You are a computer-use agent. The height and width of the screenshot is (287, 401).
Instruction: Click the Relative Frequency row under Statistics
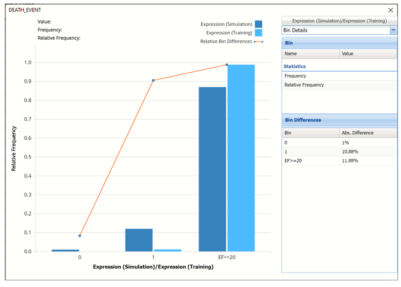(339, 85)
